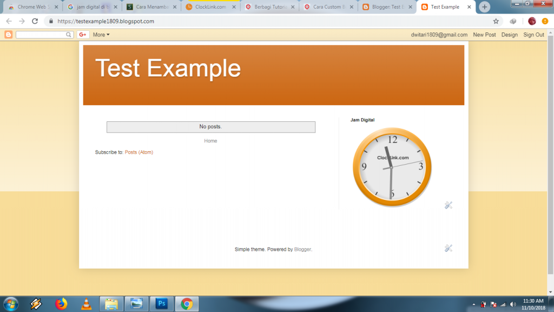Image resolution: width=554 pixels, height=312 pixels.
Task: Switch to the Cara Menamba tab
Action: [151, 6]
